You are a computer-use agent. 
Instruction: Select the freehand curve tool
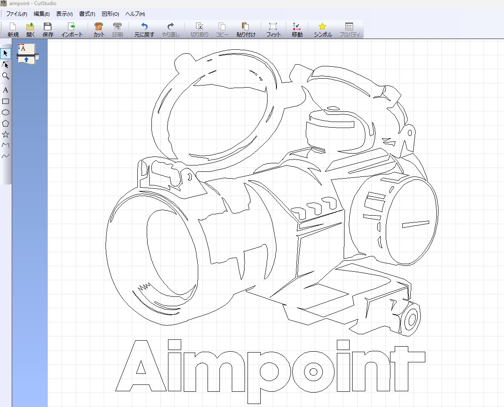[6, 156]
